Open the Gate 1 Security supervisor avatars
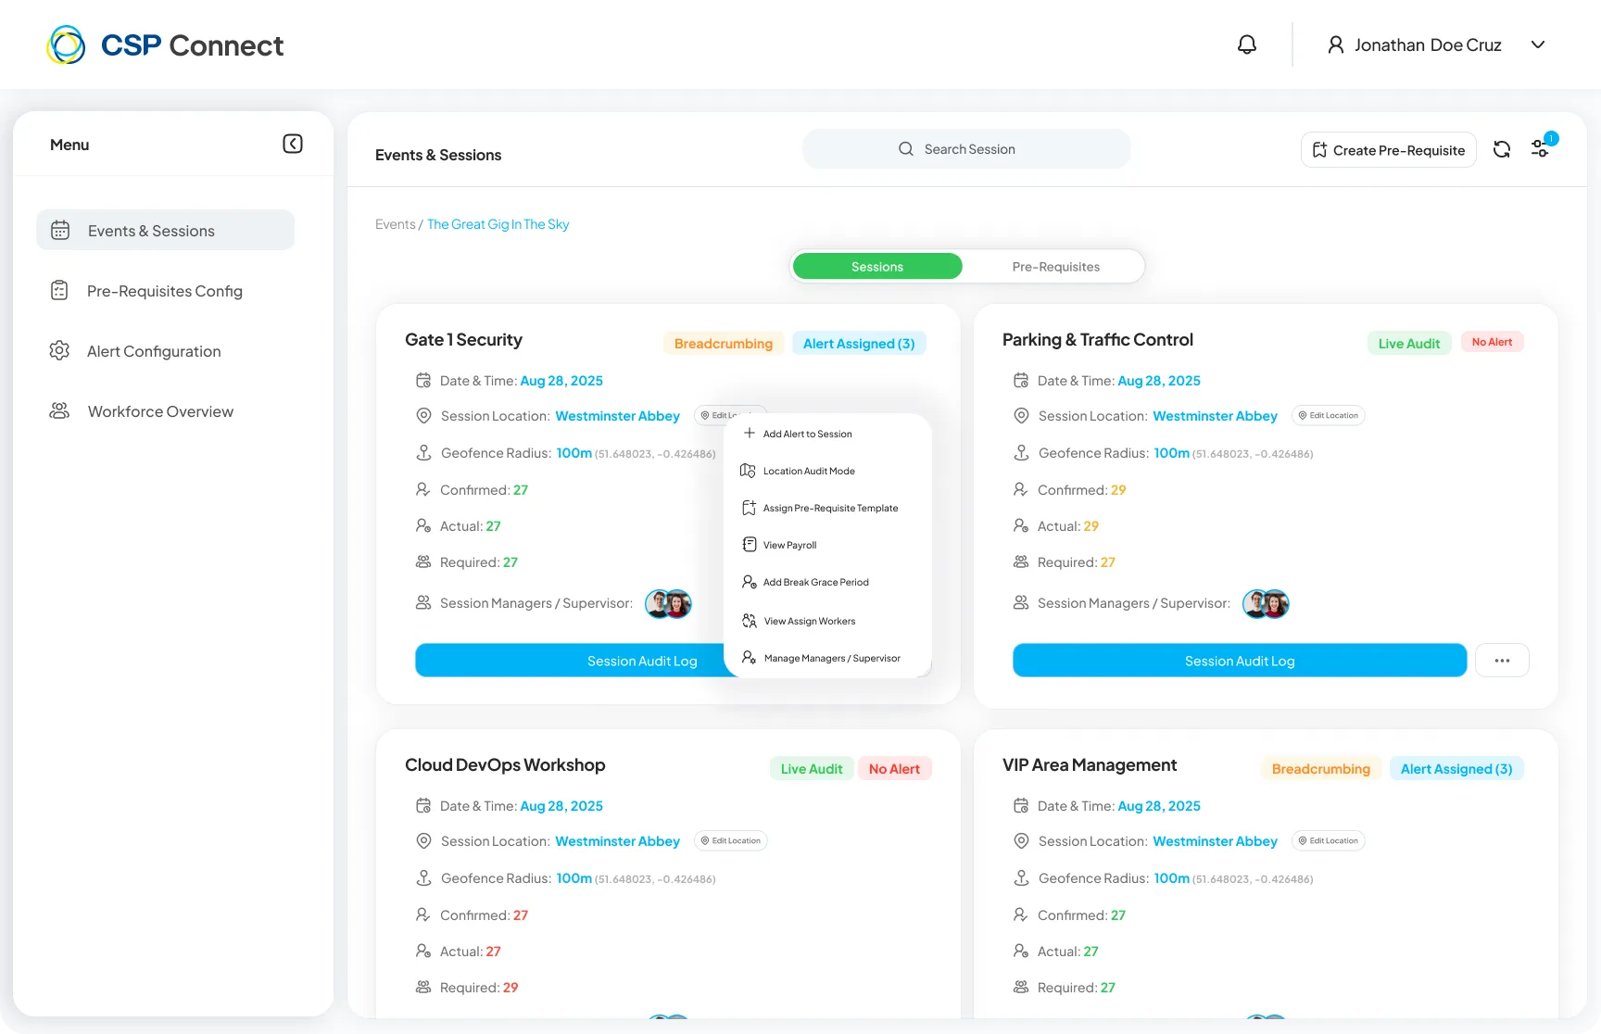 click(x=668, y=604)
